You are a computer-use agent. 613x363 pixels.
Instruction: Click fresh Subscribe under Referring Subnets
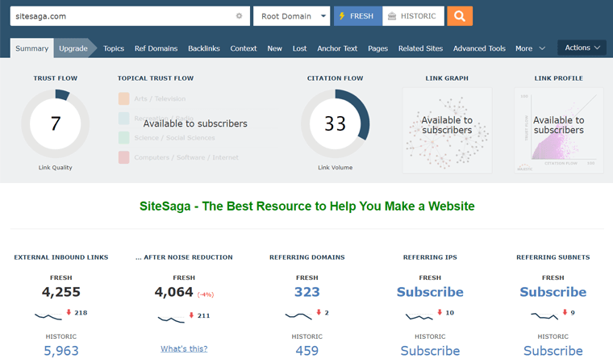tap(553, 292)
